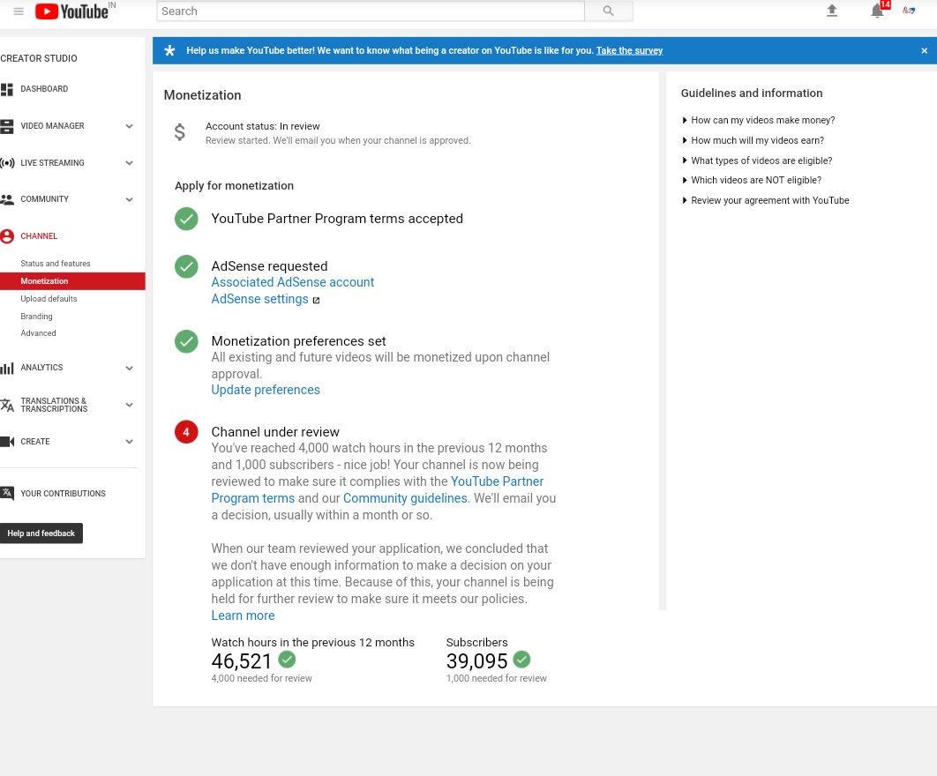
Task: Click the CREATOR STUDIO heading
Action: [39, 58]
